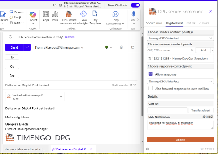
Task: Expand the From address dropdown
Action: (x=82, y=48)
